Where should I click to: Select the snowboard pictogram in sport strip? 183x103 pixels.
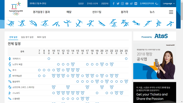(x=159, y=23)
